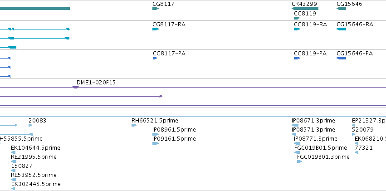This screenshot has height=191, width=386.
Task: Select the 150827 feature glyph
Action: (13, 171)
